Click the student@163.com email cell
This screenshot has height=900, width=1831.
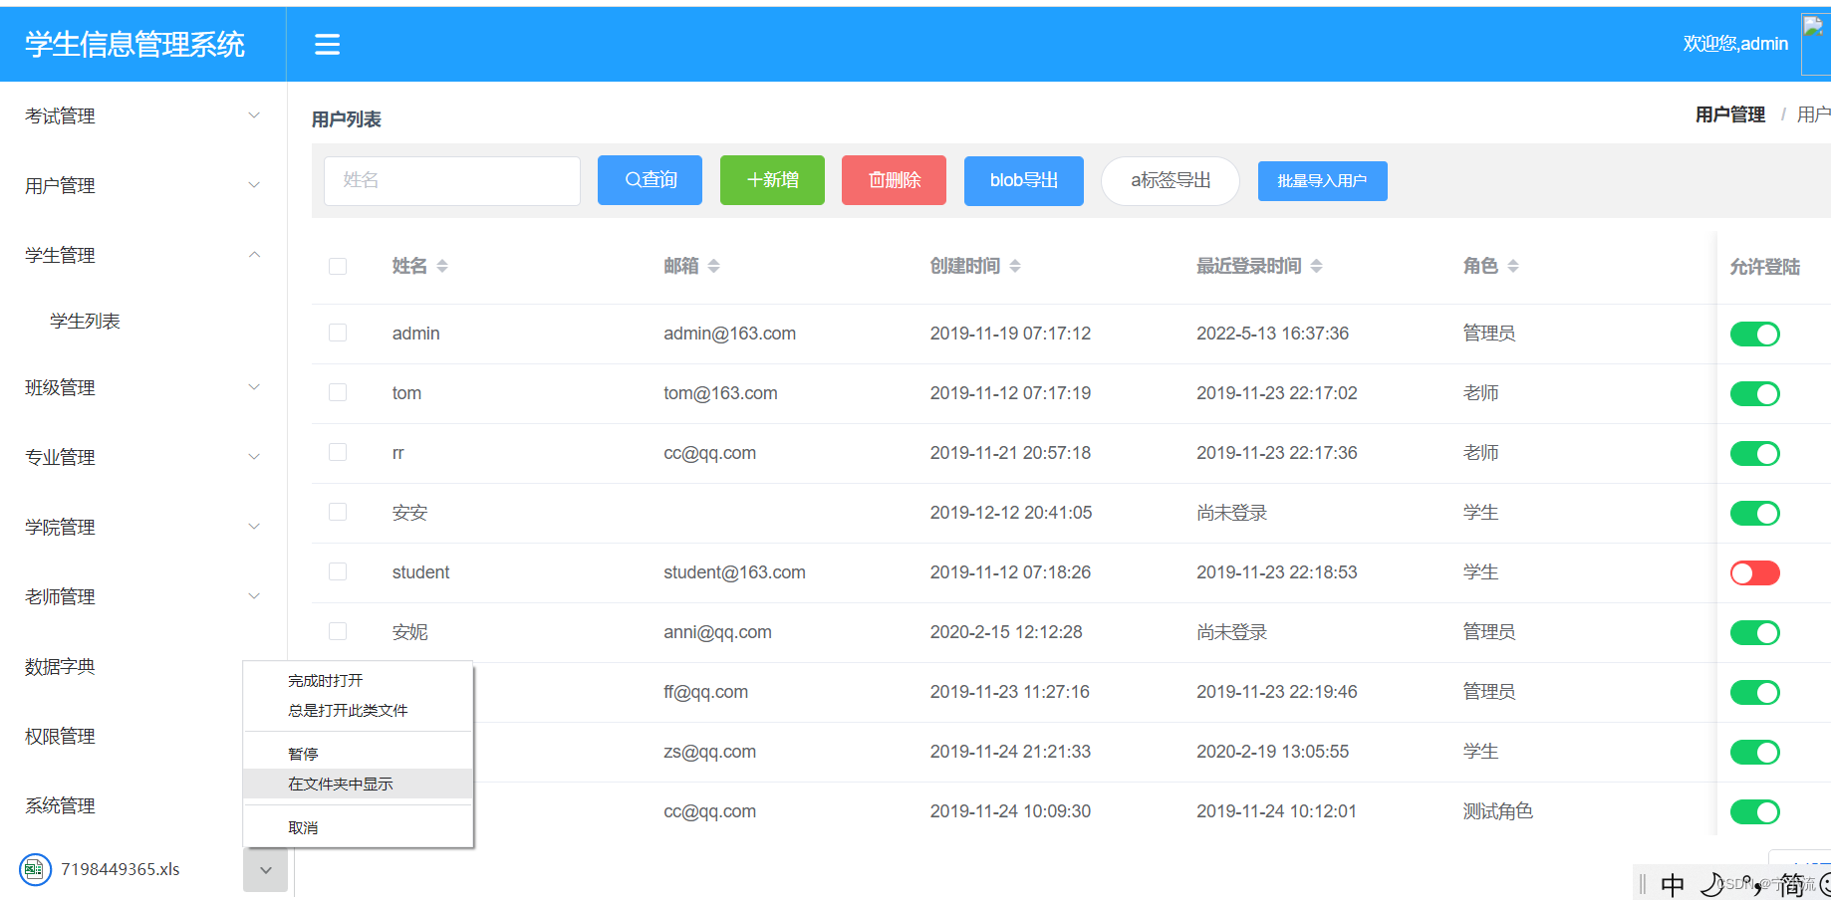pos(734,572)
